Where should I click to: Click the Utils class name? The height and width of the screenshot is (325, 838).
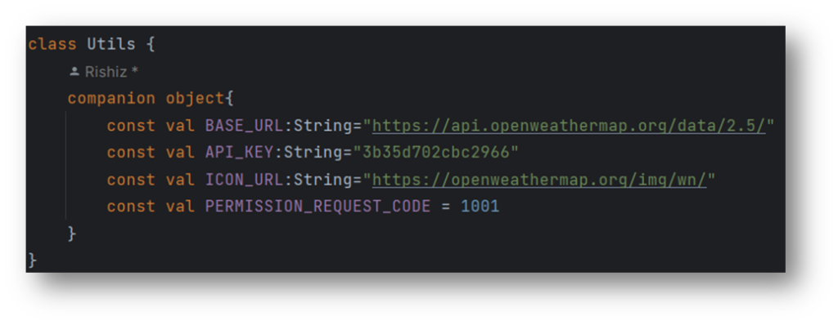111,44
